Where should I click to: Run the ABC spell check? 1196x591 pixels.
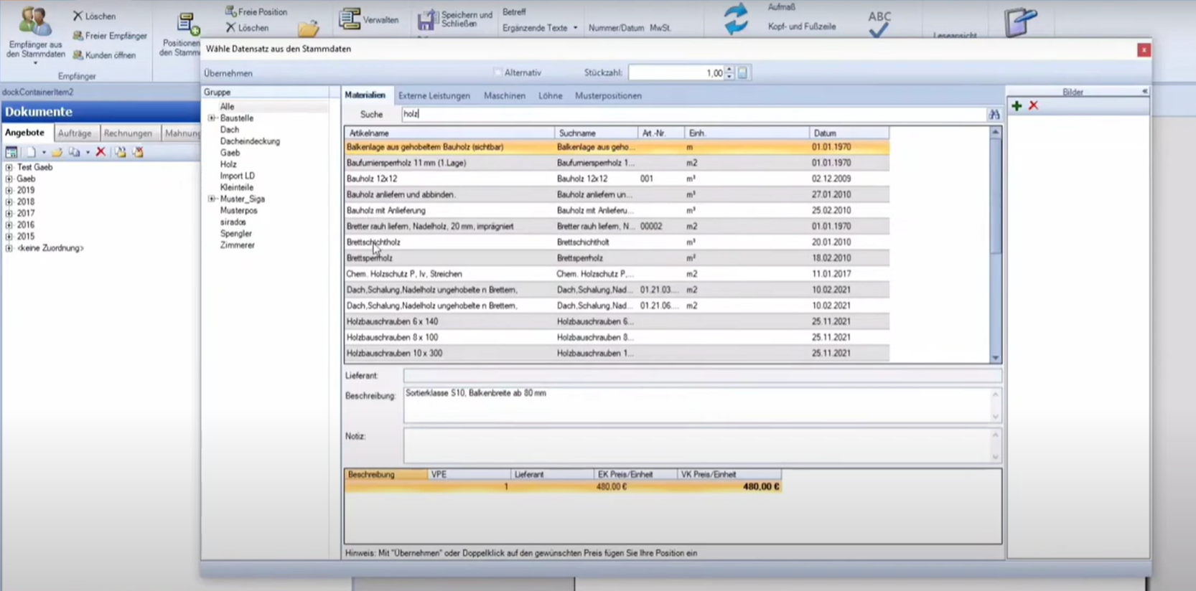point(879,24)
